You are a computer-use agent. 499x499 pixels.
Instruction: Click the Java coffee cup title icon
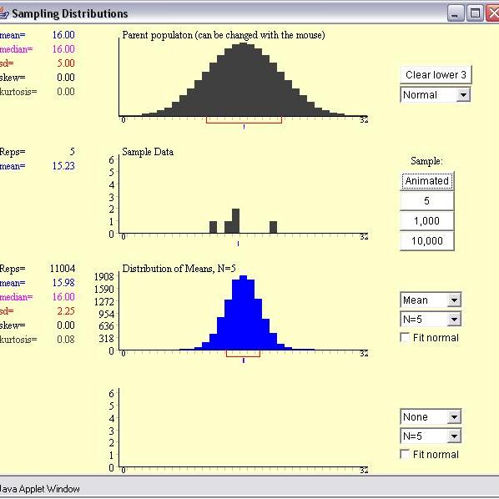click(4, 13)
